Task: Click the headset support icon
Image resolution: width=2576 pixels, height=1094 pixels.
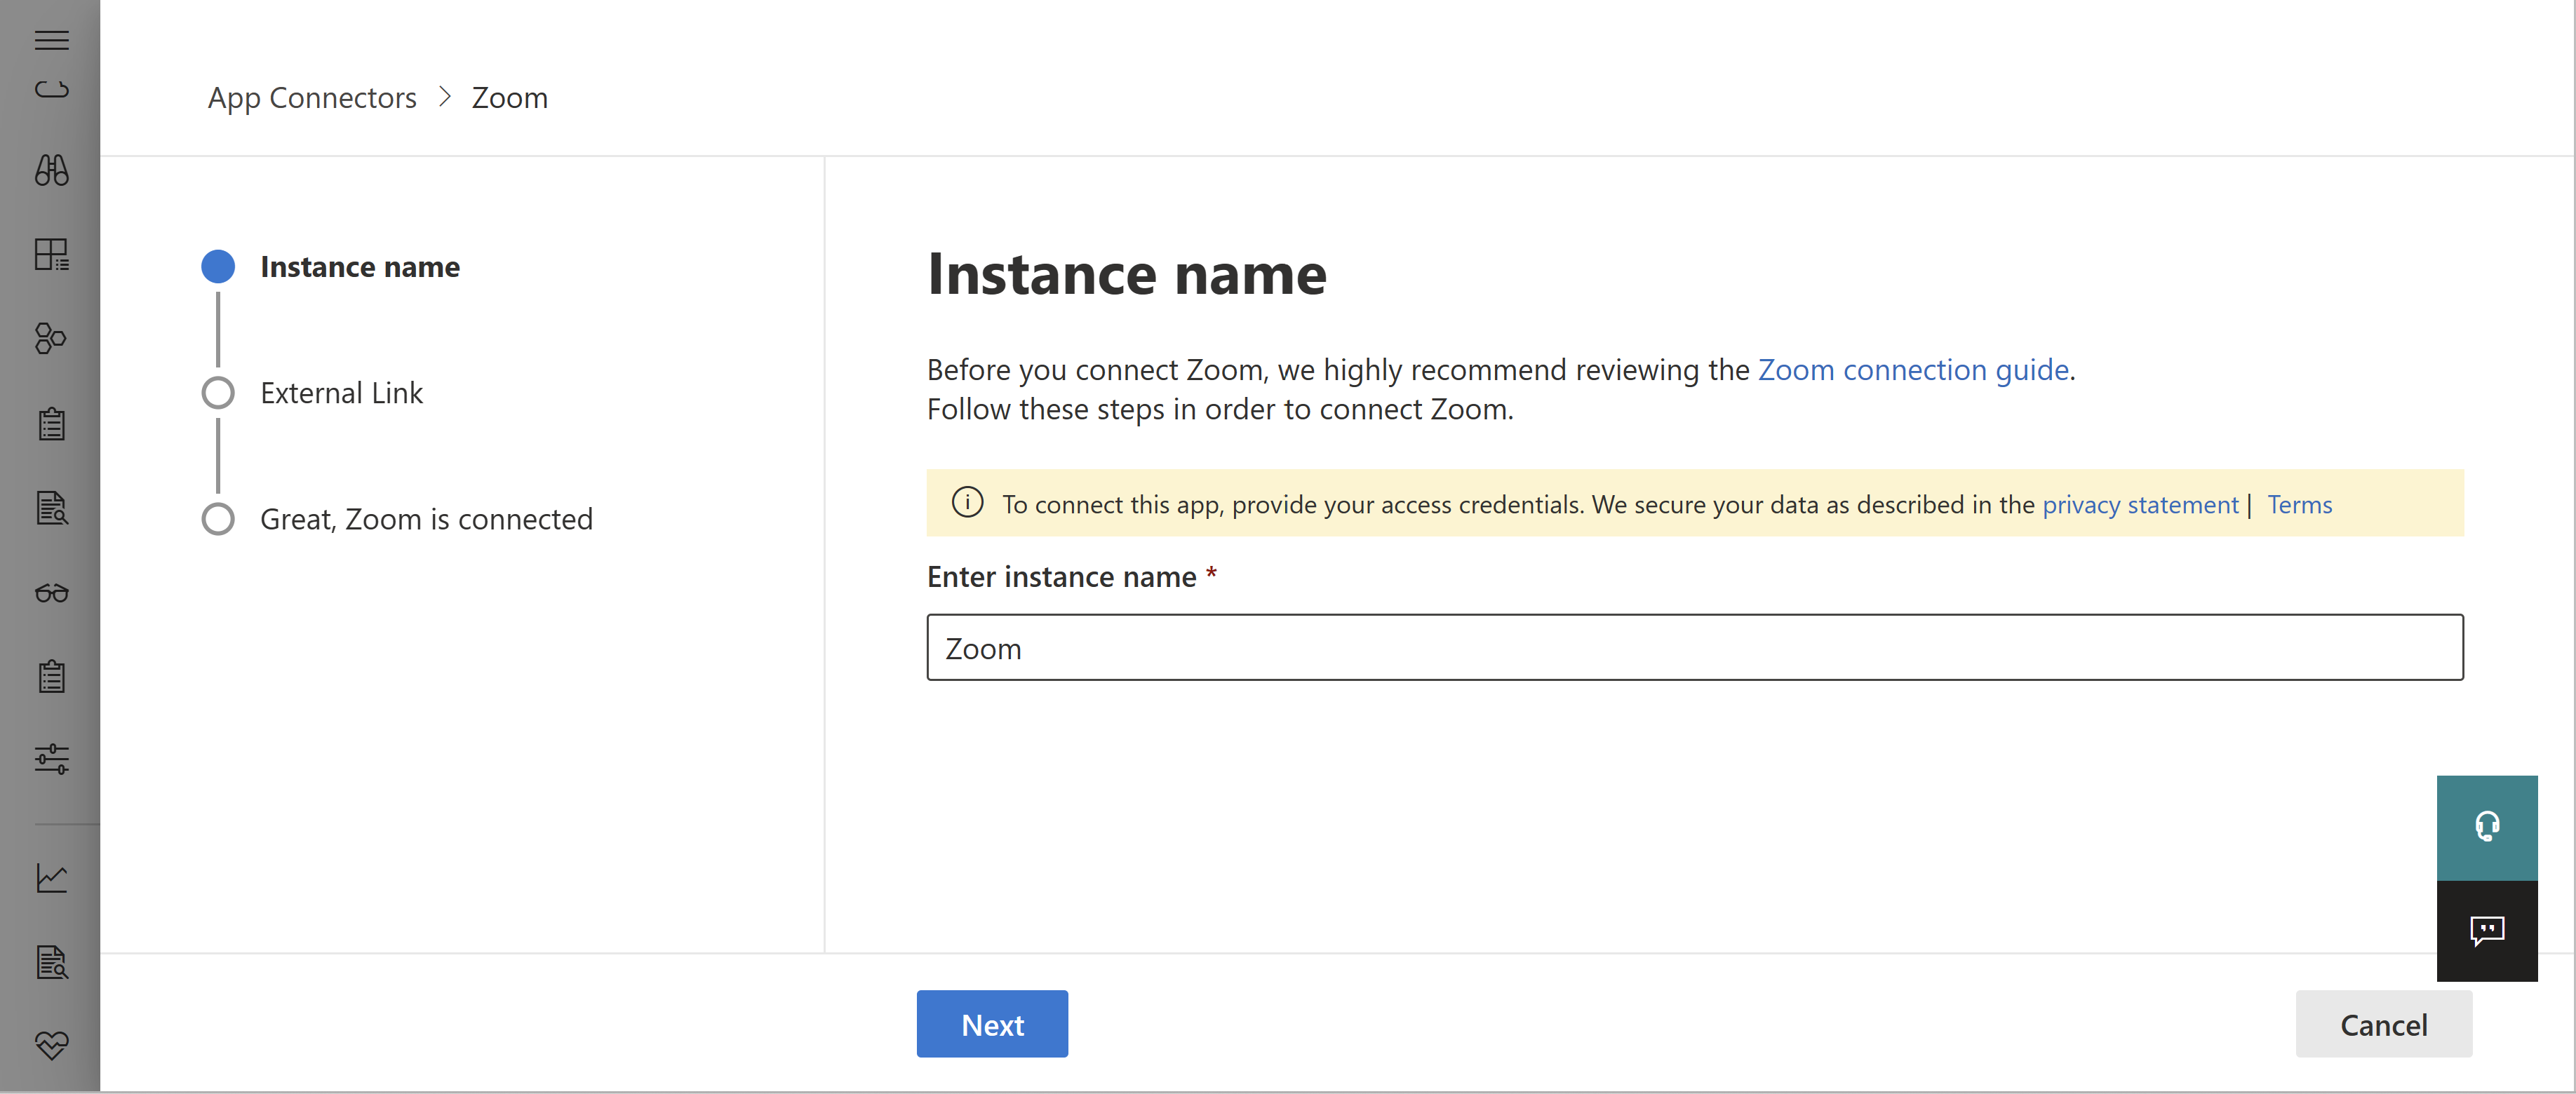Action: coord(2489,826)
